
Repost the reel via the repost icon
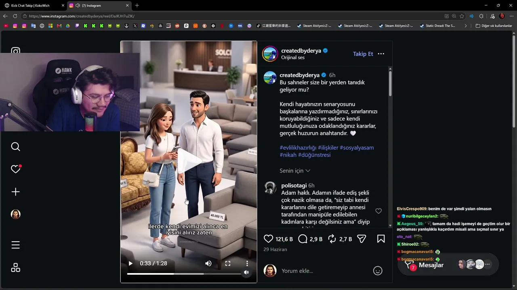tap(332, 239)
